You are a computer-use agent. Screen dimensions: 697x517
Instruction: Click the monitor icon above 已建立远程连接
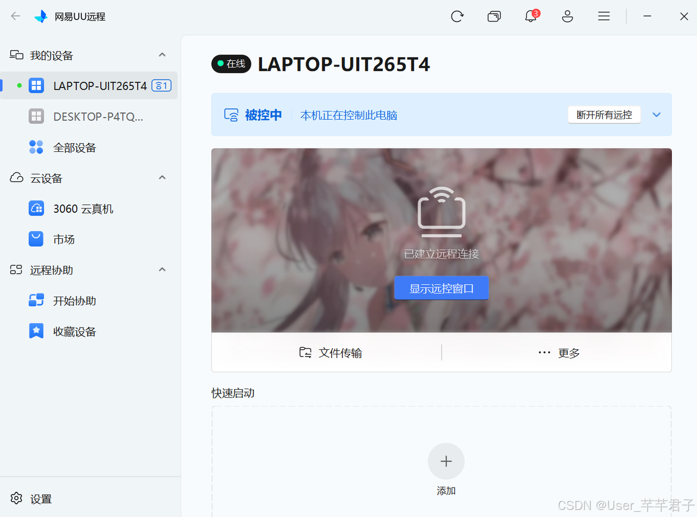pos(442,212)
